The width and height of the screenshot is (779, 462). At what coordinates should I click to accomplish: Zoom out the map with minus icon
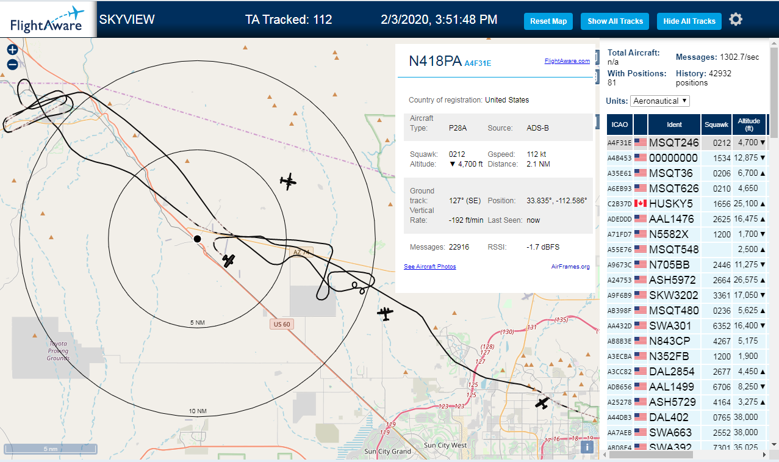(x=12, y=65)
